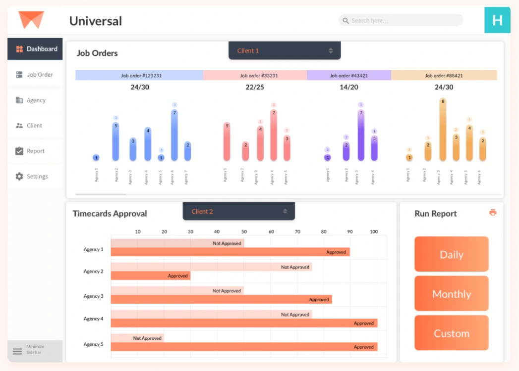Click the magnifier icon in search bar

pyautogui.click(x=346, y=20)
